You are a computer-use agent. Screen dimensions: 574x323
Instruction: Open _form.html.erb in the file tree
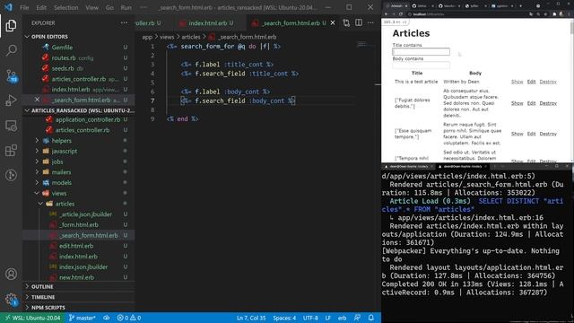pyautogui.click(x=79, y=225)
